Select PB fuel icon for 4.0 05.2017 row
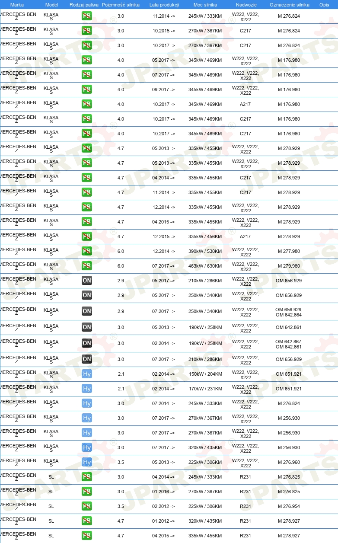This screenshot has height=543, width=338. coord(87,61)
